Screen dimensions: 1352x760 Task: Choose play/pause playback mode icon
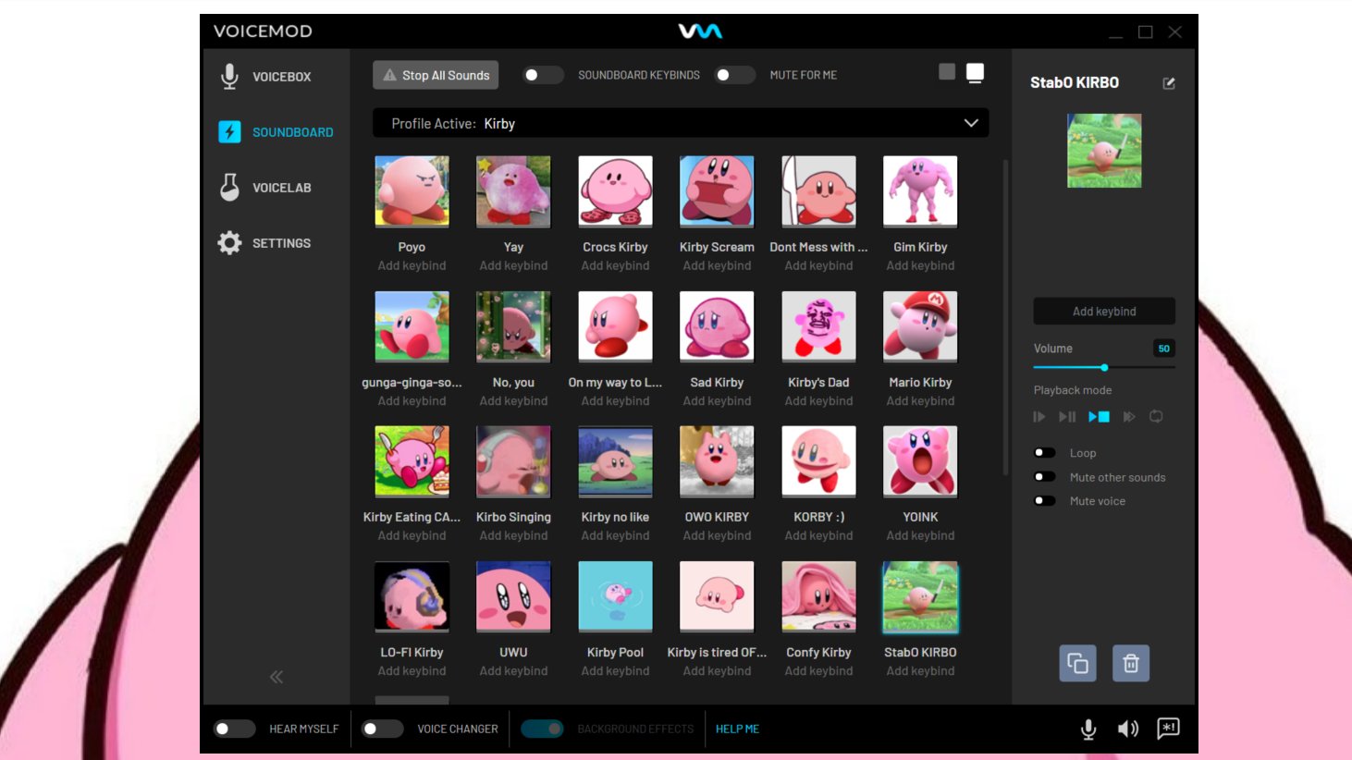(1067, 417)
